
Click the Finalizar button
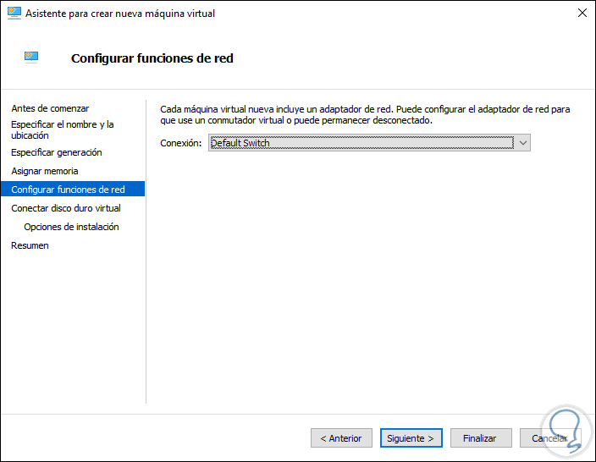pos(480,438)
